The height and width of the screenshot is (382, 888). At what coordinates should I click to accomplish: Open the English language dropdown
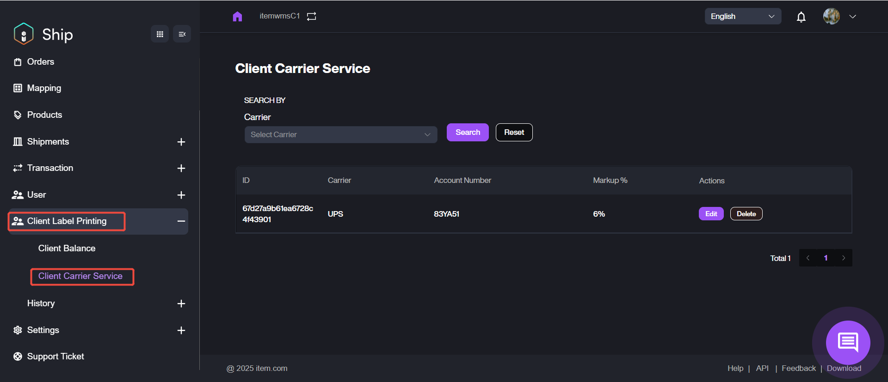point(742,17)
